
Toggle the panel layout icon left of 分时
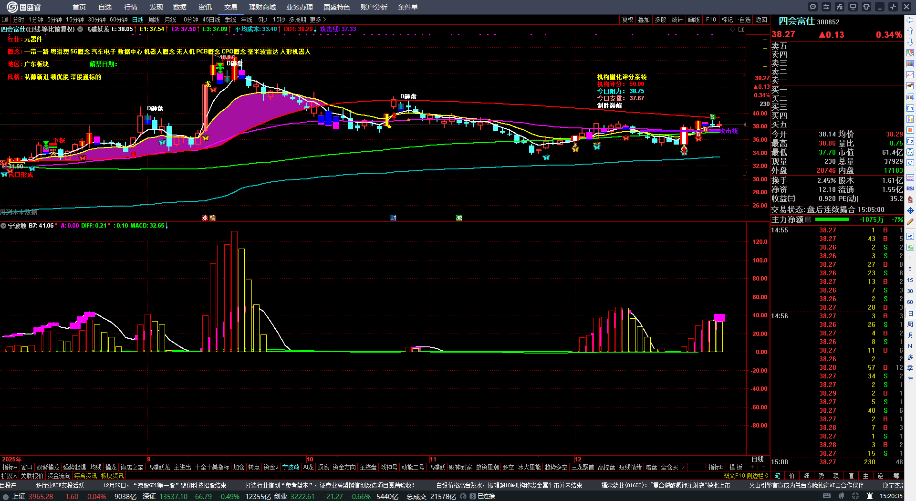click(x=5, y=20)
